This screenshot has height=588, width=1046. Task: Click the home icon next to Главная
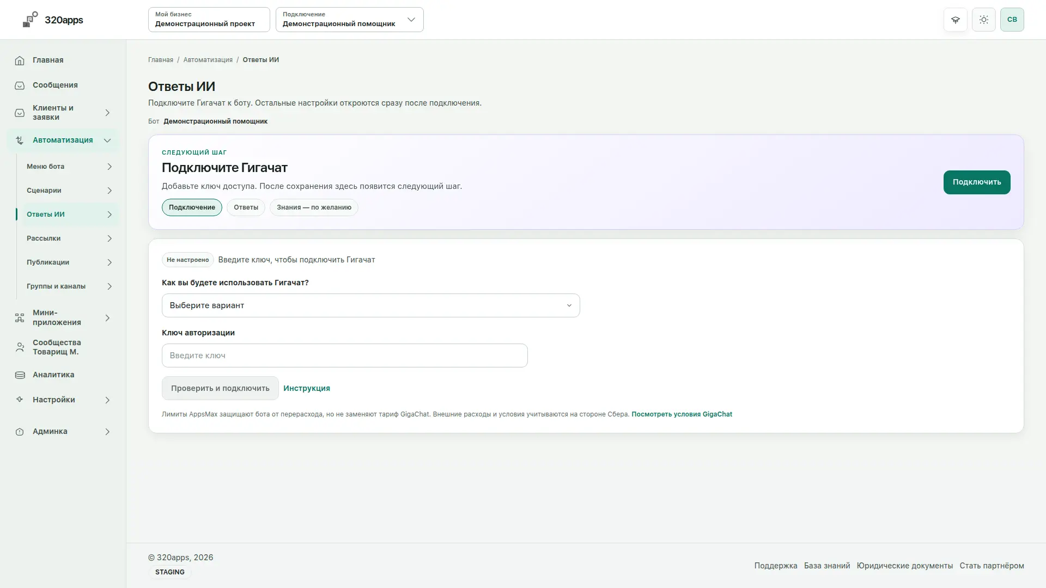20,60
